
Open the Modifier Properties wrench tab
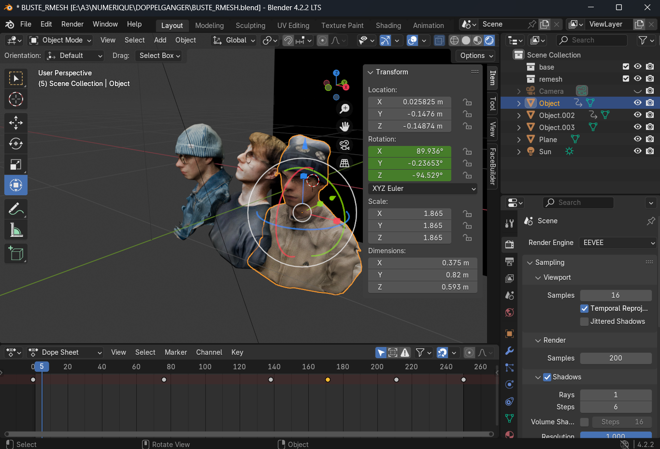point(509,350)
